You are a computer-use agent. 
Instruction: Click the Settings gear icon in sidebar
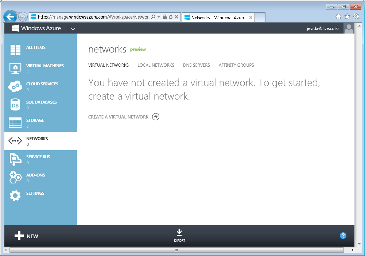tap(15, 196)
